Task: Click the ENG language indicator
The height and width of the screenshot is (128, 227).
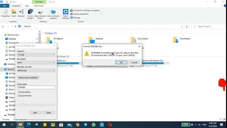Action: click(204, 125)
